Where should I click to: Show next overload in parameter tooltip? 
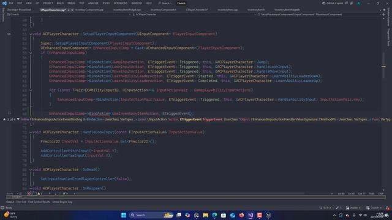pyautogui.click(x=18, y=120)
